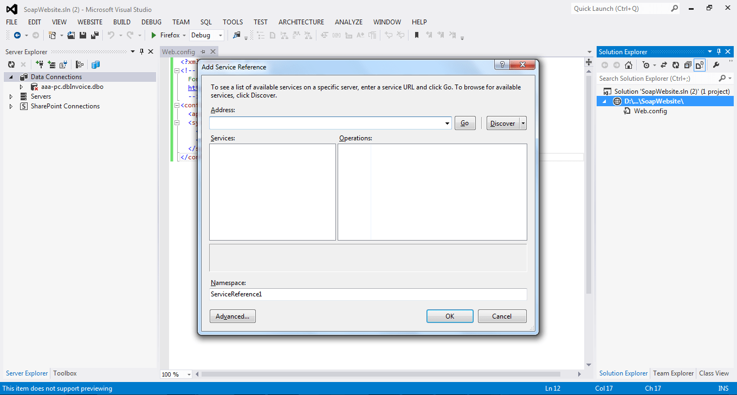Click the Namespace text field
This screenshot has width=737, height=395.
point(368,294)
